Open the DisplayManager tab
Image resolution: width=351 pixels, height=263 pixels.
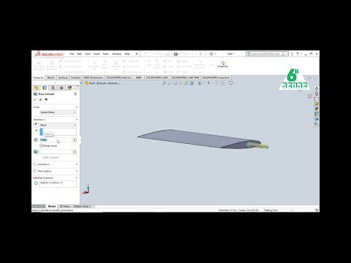[x=69, y=88]
